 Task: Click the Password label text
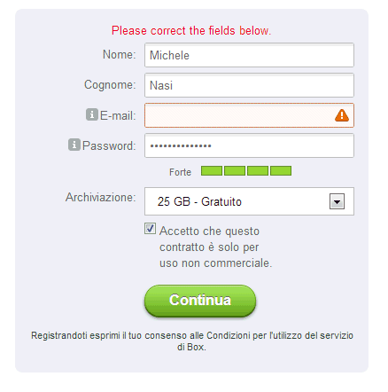109,145
